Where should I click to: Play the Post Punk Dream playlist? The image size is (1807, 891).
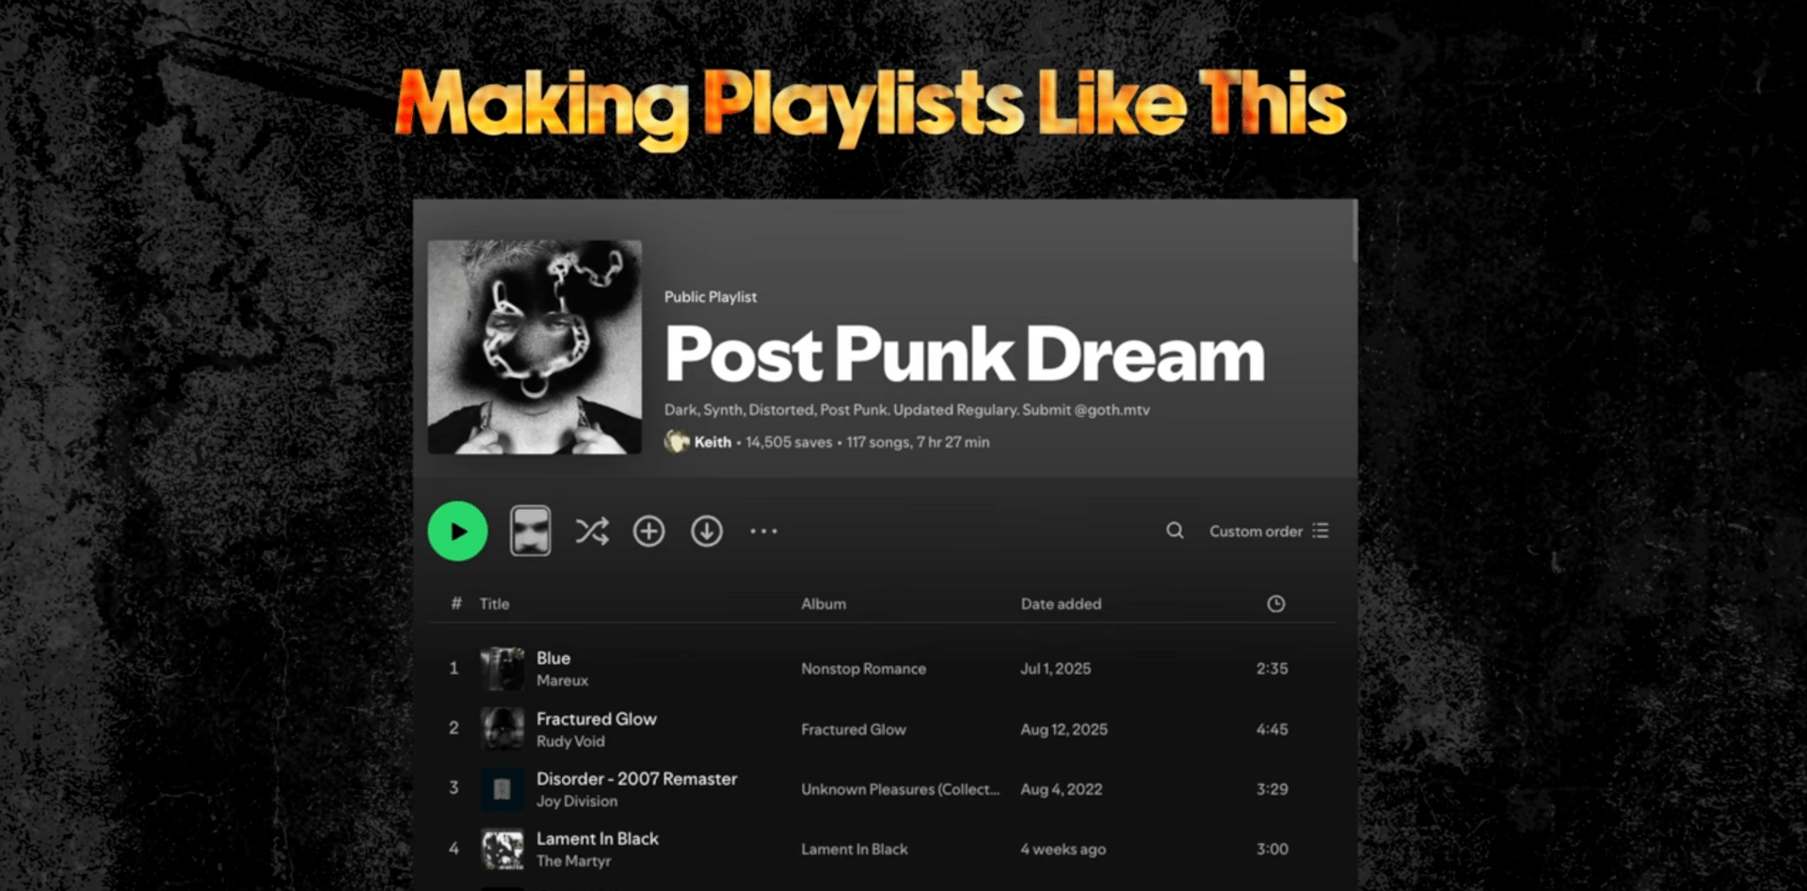coord(457,532)
